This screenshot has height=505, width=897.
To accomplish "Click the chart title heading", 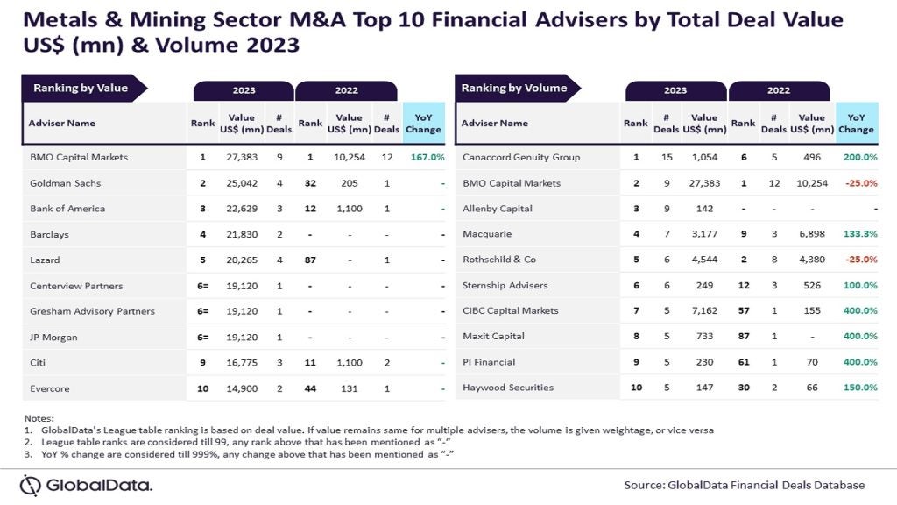I will [433, 32].
